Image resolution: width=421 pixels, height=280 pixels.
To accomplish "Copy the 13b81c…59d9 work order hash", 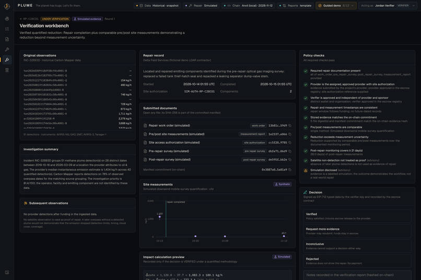I will tap(290, 125).
